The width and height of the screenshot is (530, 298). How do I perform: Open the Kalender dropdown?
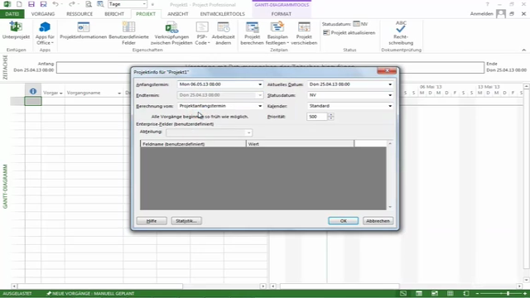pos(390,106)
